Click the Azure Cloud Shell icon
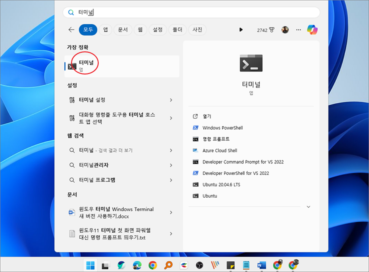The height and width of the screenshot is (272, 369). (195, 150)
